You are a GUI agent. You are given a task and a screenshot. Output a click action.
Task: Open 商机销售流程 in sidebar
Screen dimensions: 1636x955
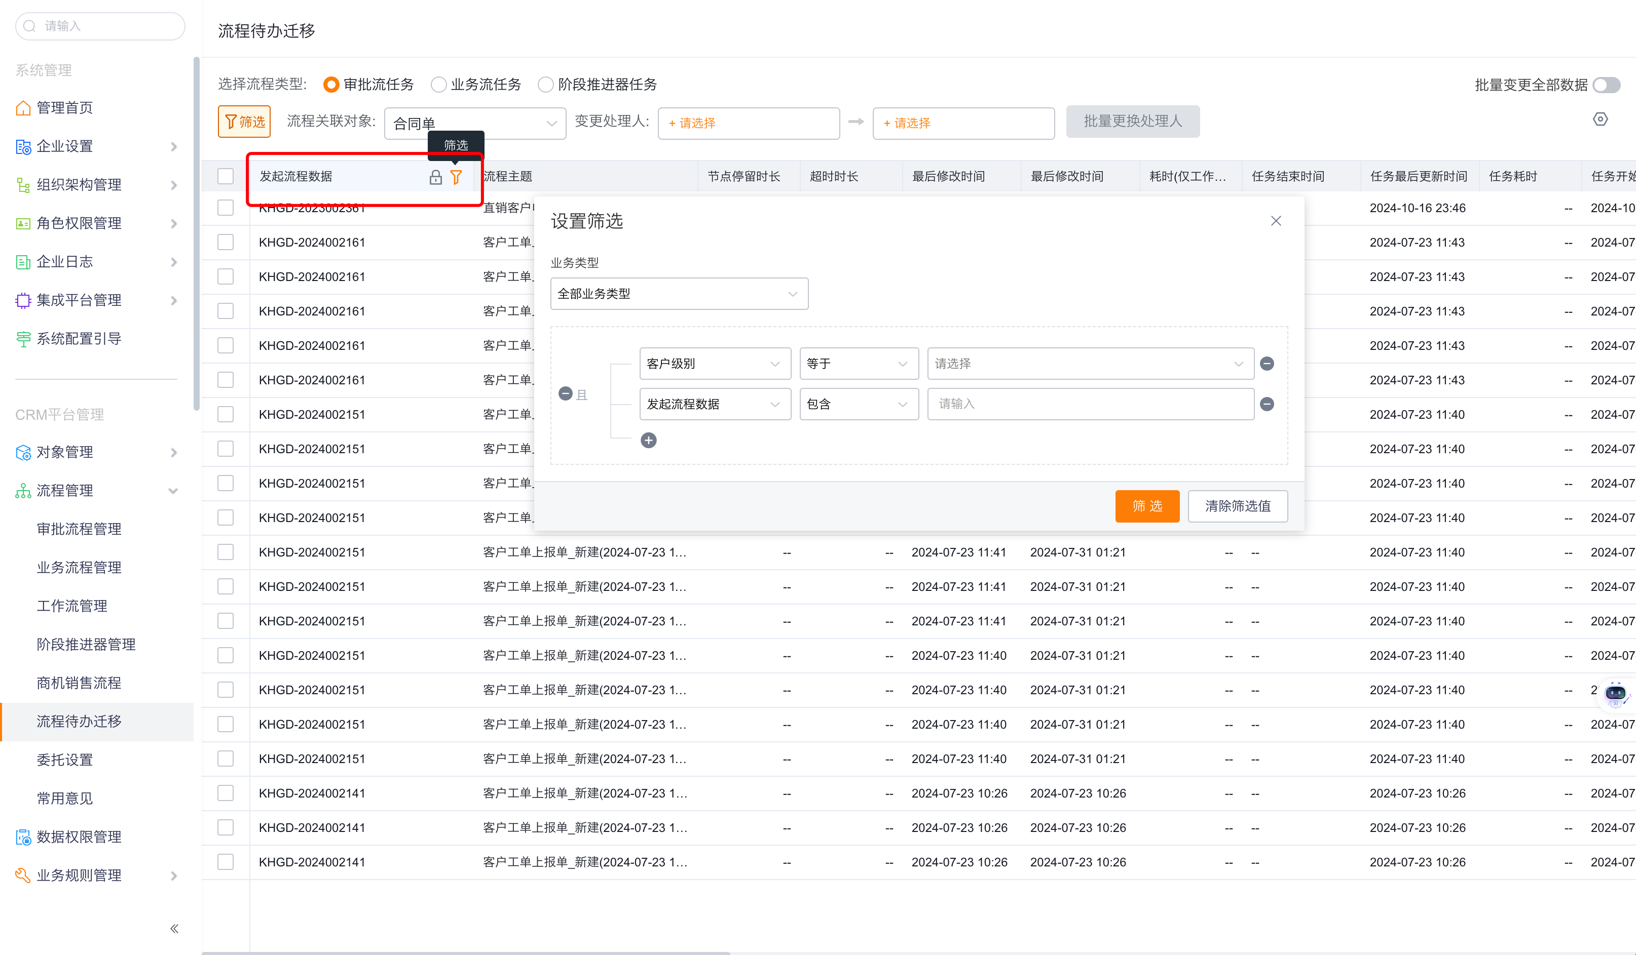[79, 683]
